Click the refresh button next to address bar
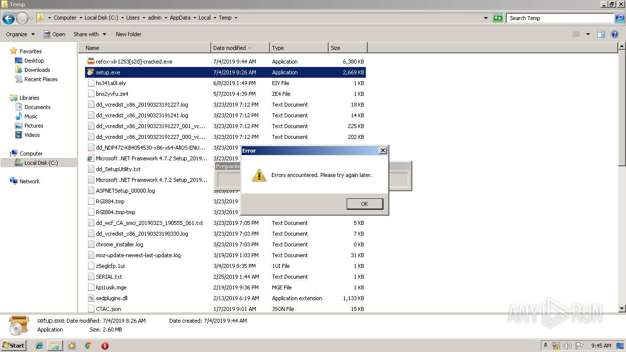The width and height of the screenshot is (626, 352). (498, 18)
